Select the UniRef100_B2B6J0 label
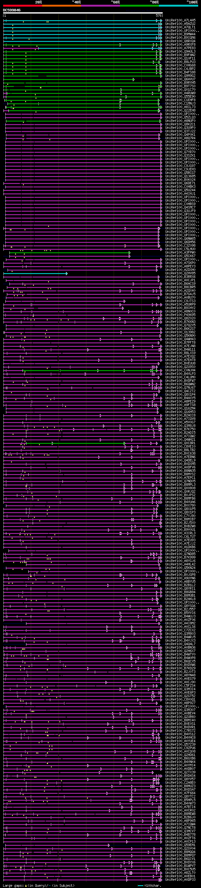The image size is (201, 888). click(x=180, y=817)
